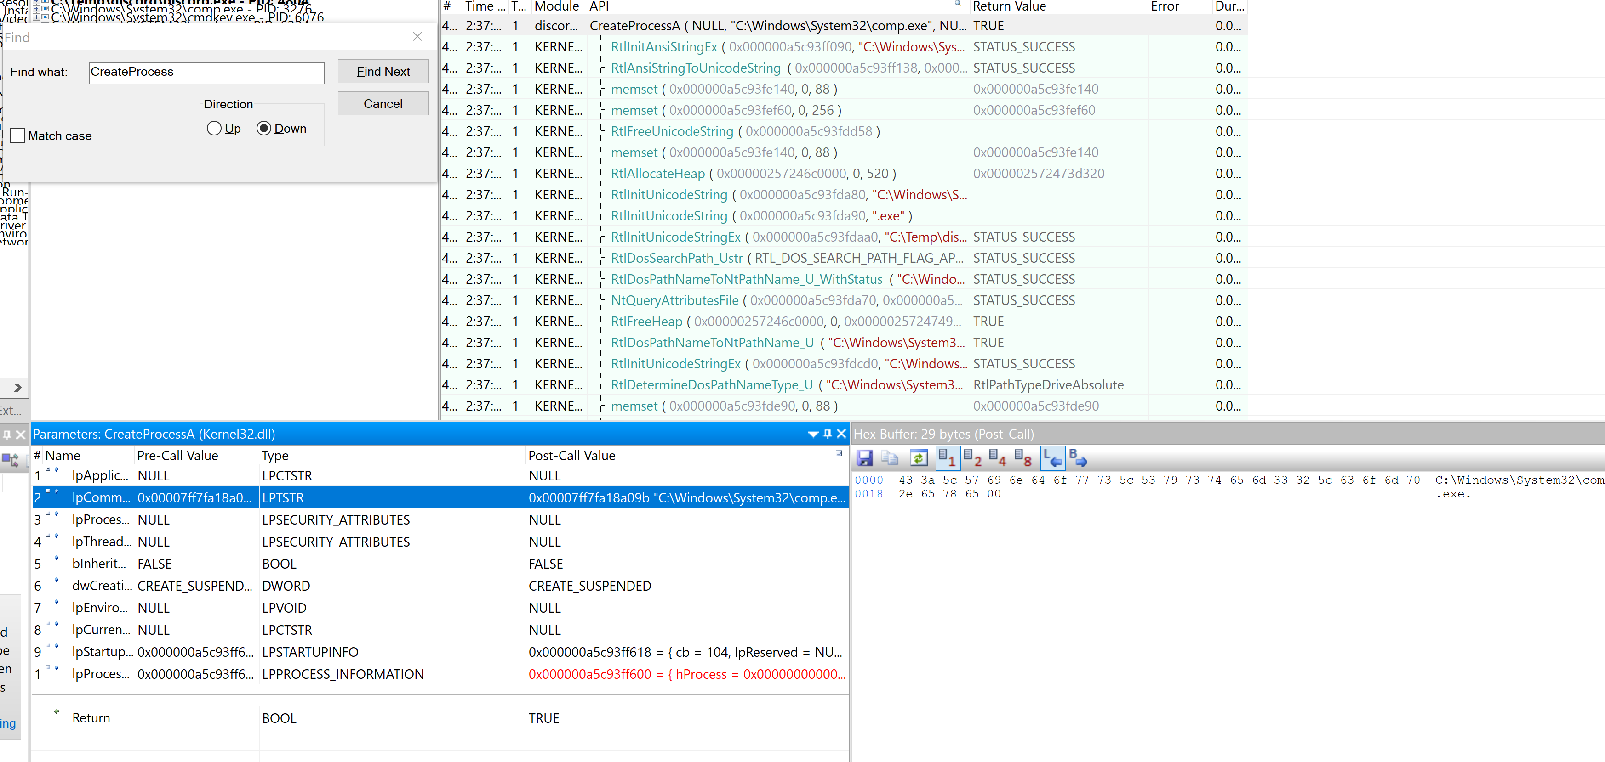Select the RtlDetermineDosPathNameType_U call row
This screenshot has width=1605, height=762.
[x=844, y=385]
